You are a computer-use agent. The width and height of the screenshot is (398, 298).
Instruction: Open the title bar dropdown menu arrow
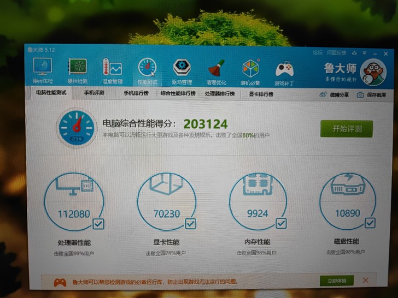[365, 53]
